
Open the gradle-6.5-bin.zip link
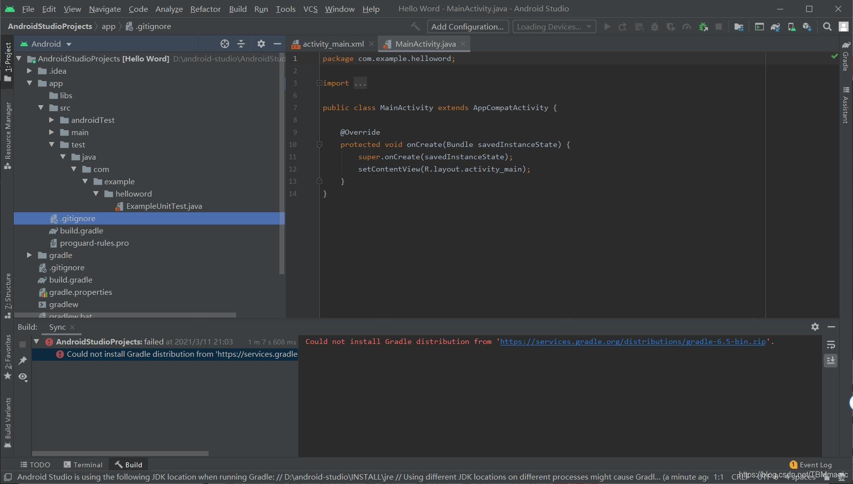pyautogui.click(x=633, y=342)
